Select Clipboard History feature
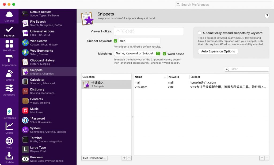 (x=49, y=62)
